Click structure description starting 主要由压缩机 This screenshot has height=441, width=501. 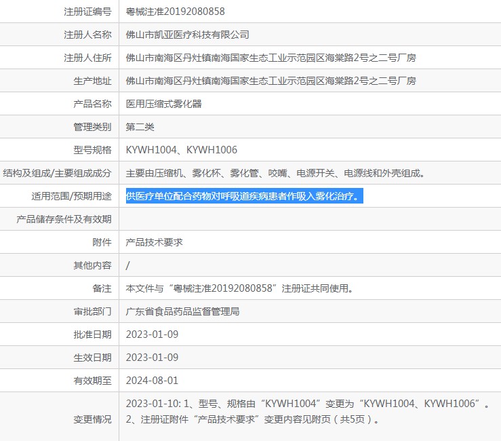[275, 173]
